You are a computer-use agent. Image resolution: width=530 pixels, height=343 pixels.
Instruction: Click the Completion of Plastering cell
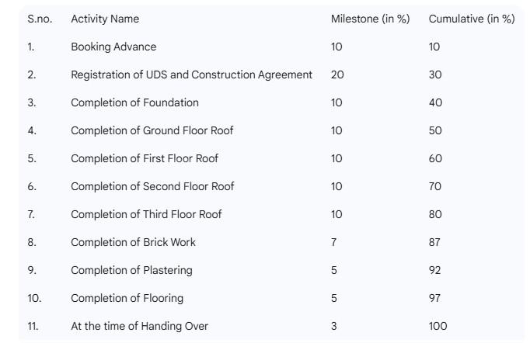[131, 270]
